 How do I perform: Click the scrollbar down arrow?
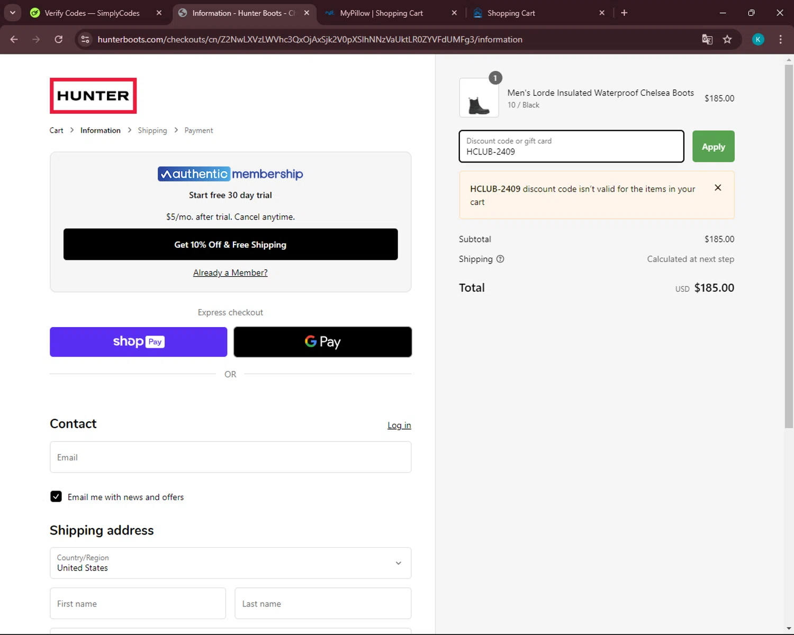pyautogui.click(x=789, y=629)
